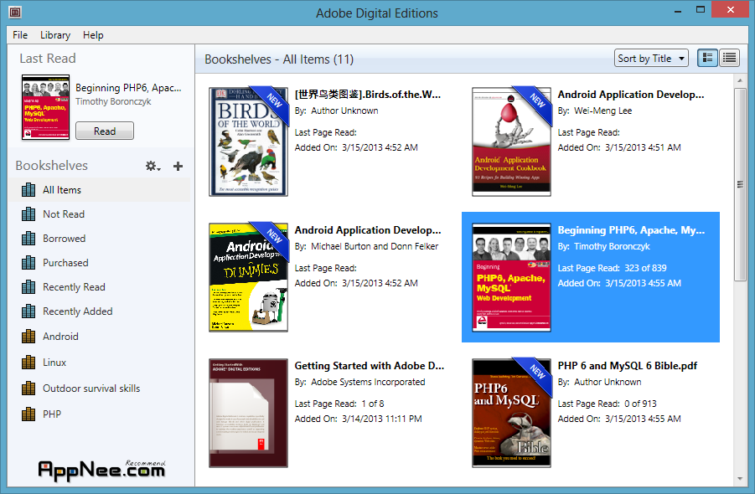The image size is (755, 494).
Task: Select the Beginning PHP6 Apache MySQL cover
Action: pyautogui.click(x=511, y=277)
